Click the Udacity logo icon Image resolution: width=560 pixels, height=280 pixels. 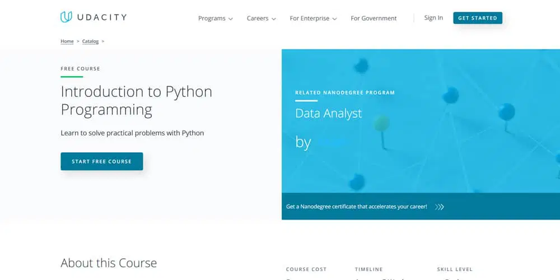pos(66,17)
